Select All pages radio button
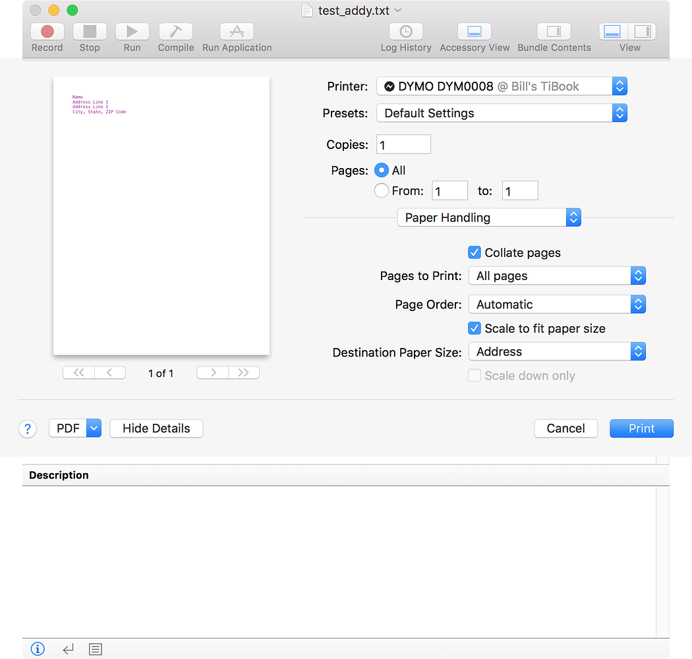This screenshot has height=659, width=692. click(x=382, y=171)
